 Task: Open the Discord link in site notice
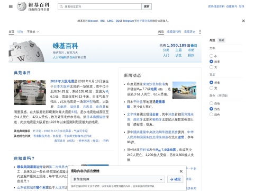(93, 21)
